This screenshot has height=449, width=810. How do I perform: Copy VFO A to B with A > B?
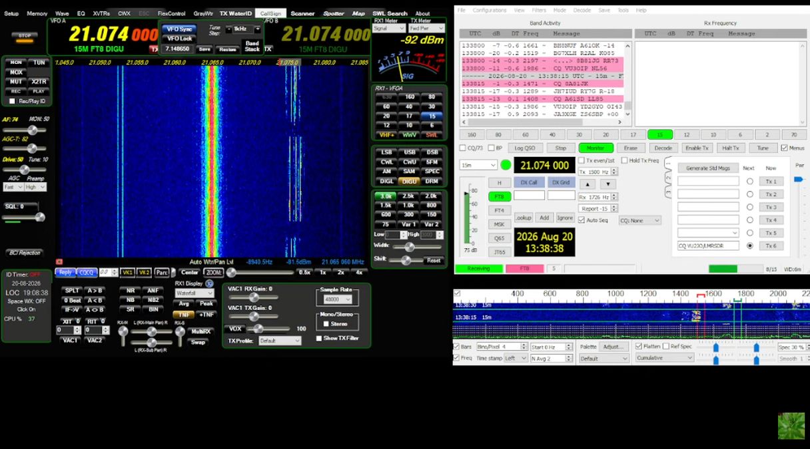click(x=95, y=290)
